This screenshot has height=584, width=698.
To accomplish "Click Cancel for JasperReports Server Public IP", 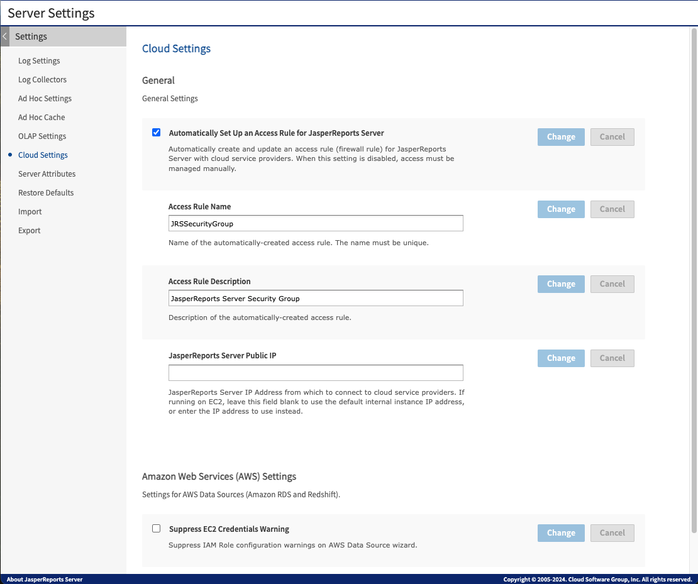I will click(612, 358).
